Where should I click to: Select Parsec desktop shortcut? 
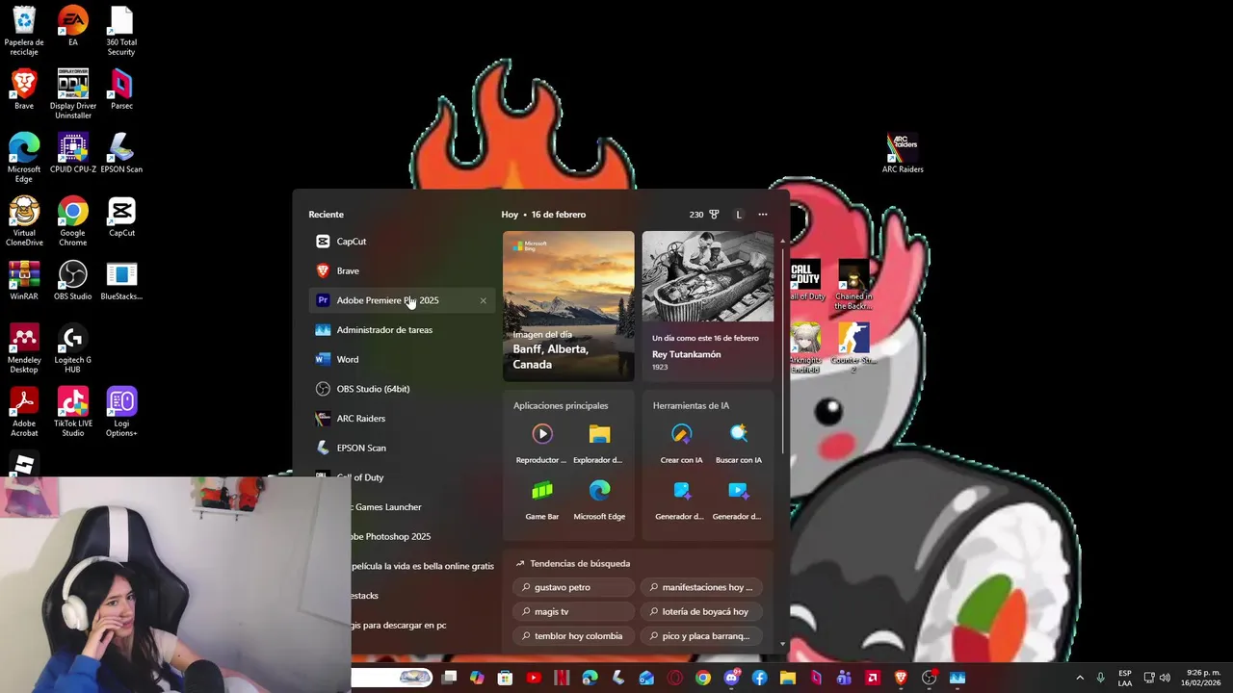click(x=121, y=90)
